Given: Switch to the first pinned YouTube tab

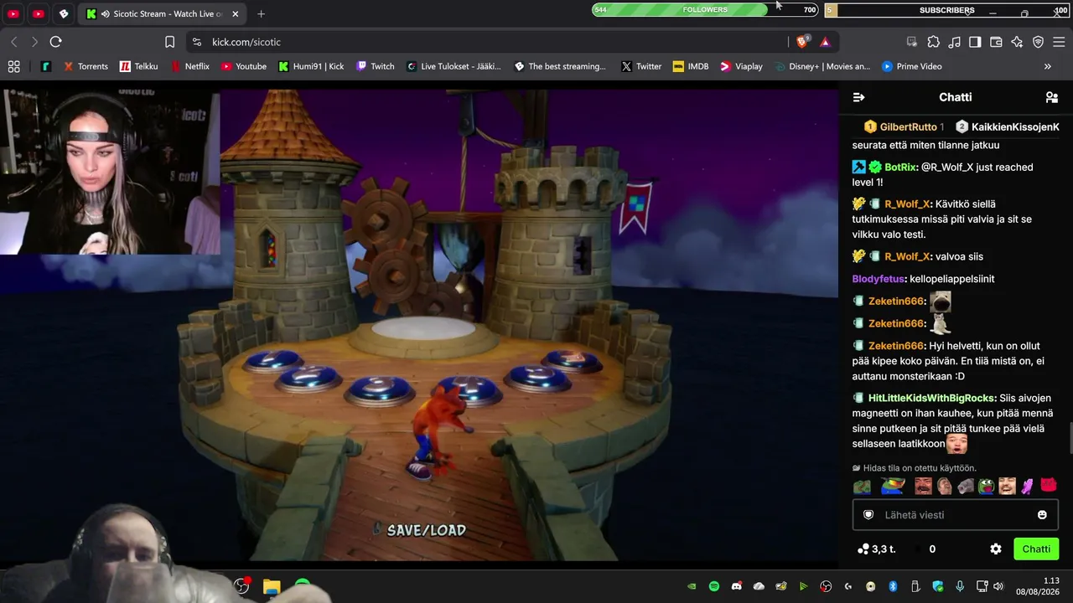Looking at the screenshot, I should [x=13, y=14].
